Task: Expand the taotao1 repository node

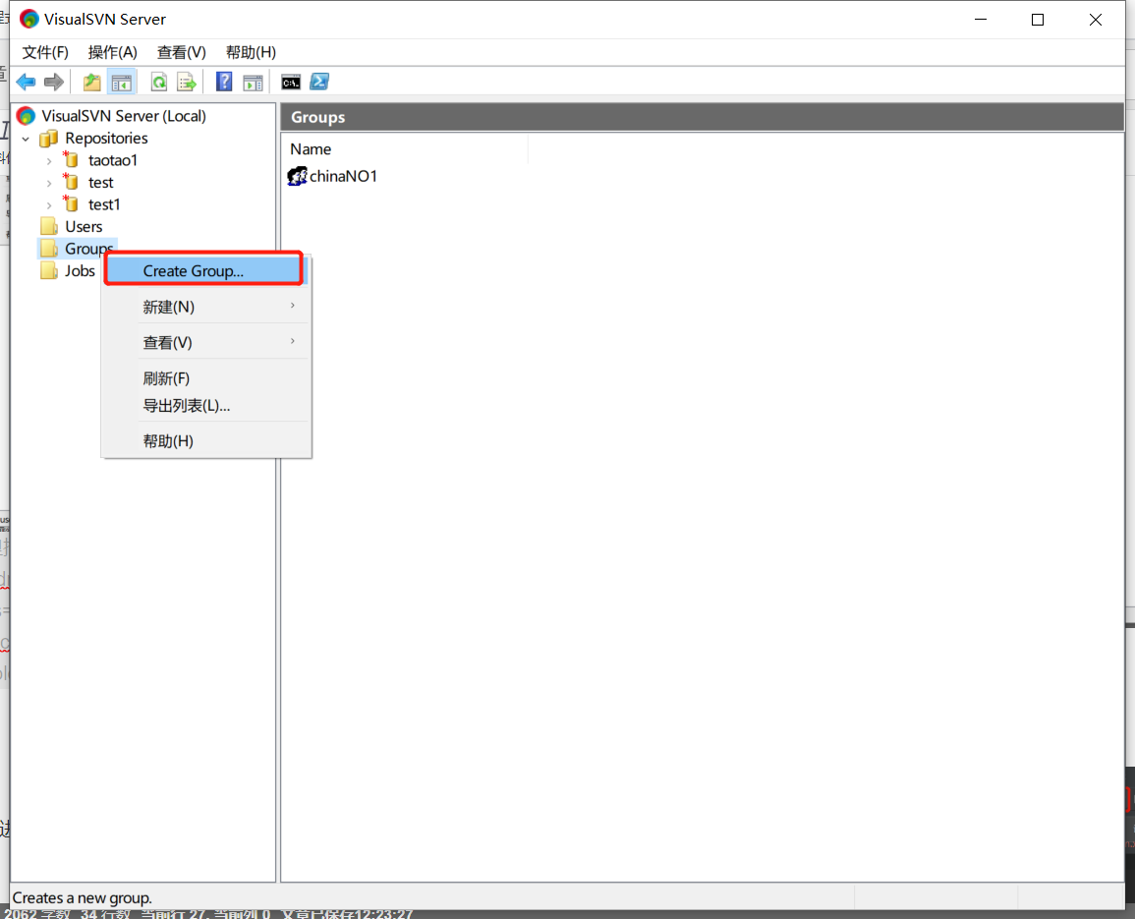Action: tap(49, 161)
